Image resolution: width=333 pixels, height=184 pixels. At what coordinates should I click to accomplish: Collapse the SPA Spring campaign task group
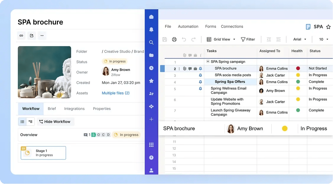[209, 61]
